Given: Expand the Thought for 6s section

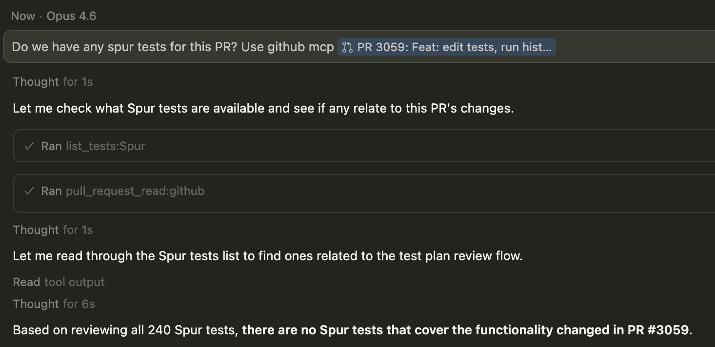Looking at the screenshot, I should (x=54, y=304).
